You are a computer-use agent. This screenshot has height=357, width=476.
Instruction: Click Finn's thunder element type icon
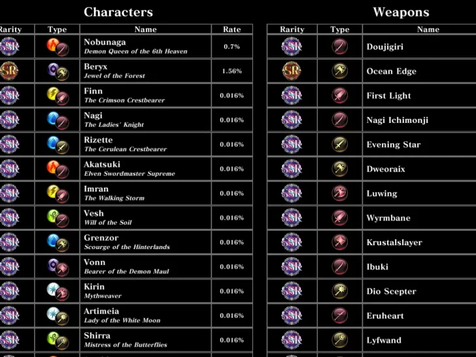(x=53, y=93)
